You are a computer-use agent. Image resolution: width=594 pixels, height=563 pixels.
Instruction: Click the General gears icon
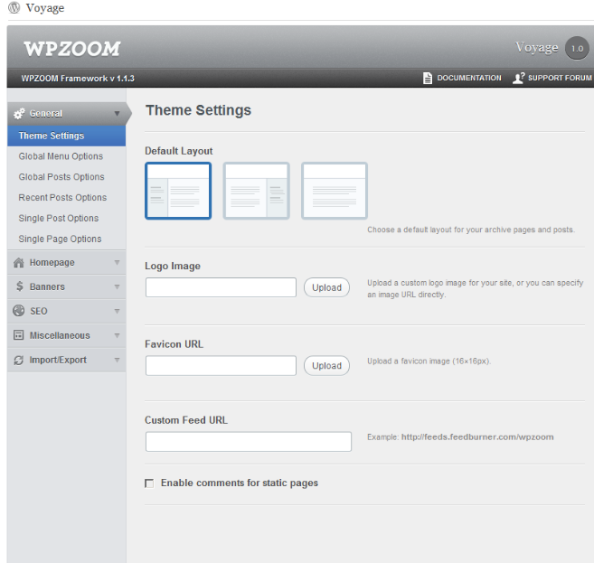tap(19, 114)
